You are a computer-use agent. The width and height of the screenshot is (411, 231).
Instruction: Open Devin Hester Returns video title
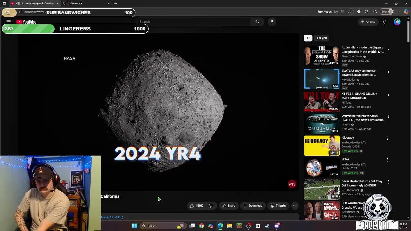pos(362,183)
